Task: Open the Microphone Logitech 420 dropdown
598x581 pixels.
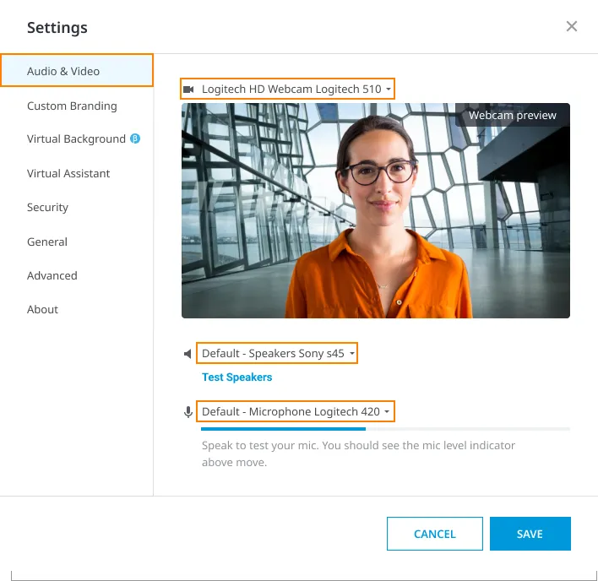Action: (x=295, y=411)
